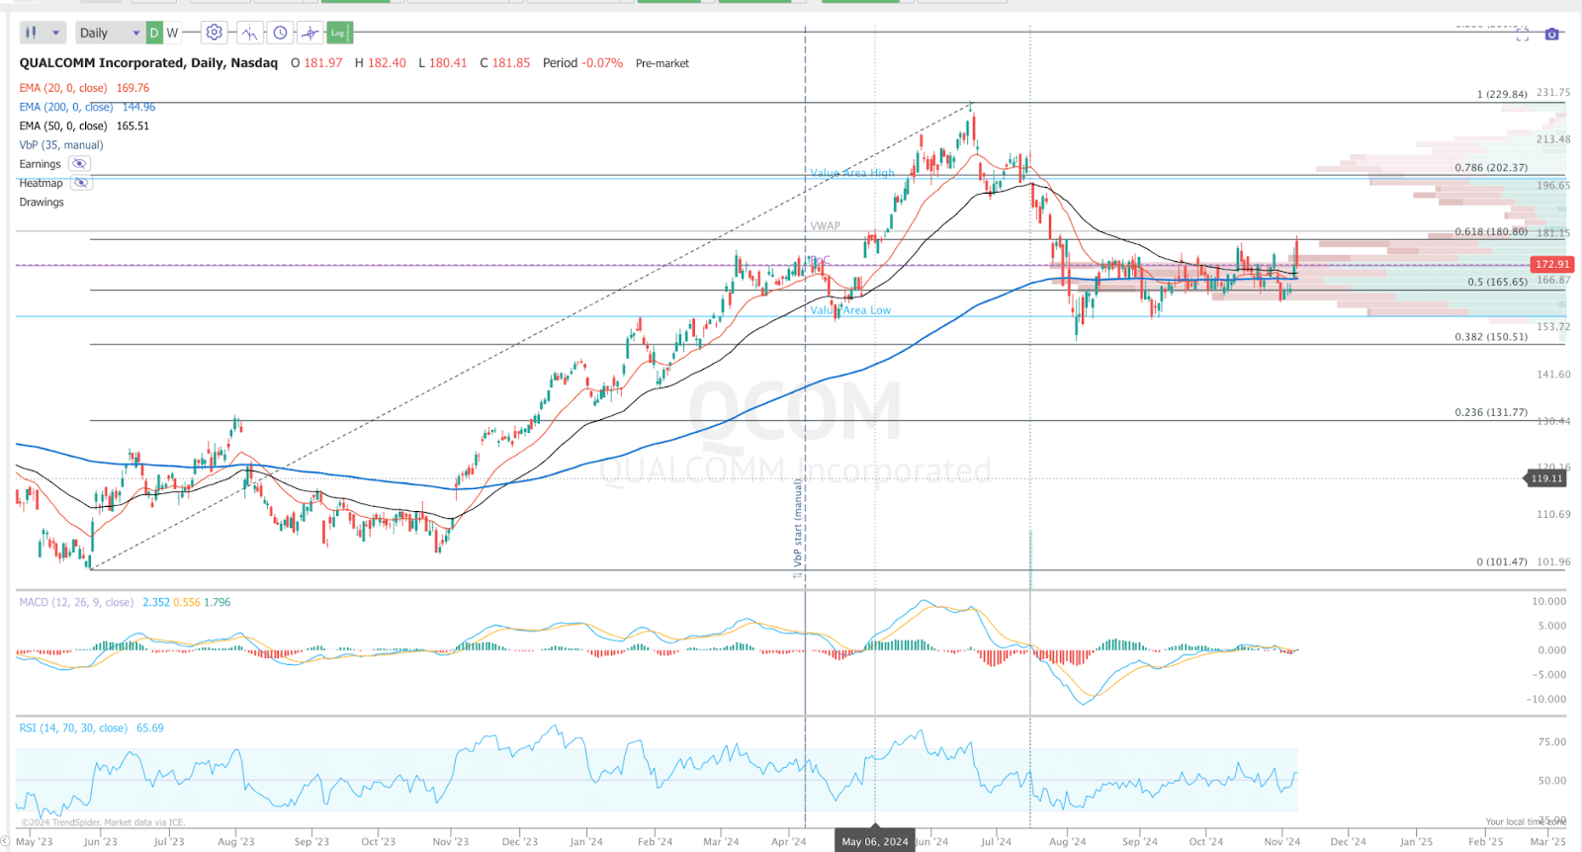Click the High price value 182.40
1582x852 pixels.
coord(387,62)
